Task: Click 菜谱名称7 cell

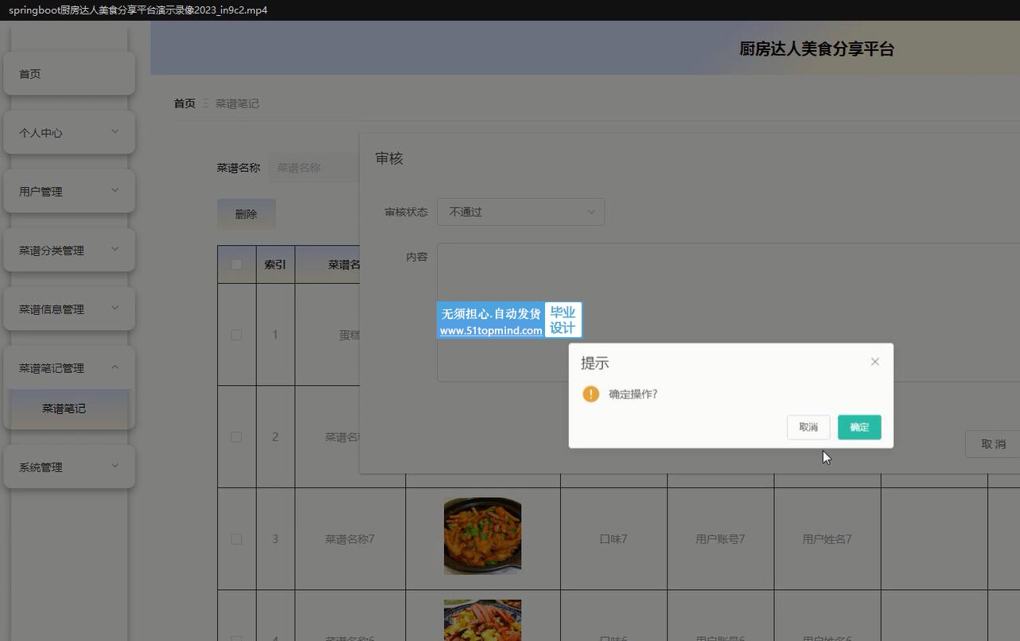Action: point(350,539)
